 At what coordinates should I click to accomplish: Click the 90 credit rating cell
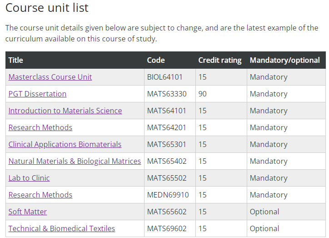[221, 94]
